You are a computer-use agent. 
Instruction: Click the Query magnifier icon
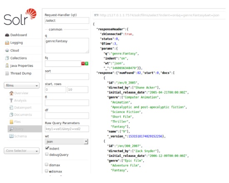click(11, 129)
